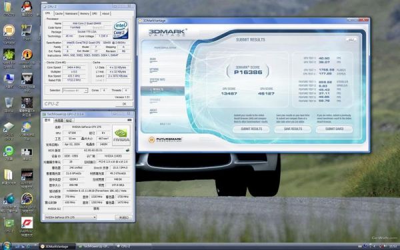
Task: Switch to the Mainboard tab in CPU-Z
Action: 71,13
